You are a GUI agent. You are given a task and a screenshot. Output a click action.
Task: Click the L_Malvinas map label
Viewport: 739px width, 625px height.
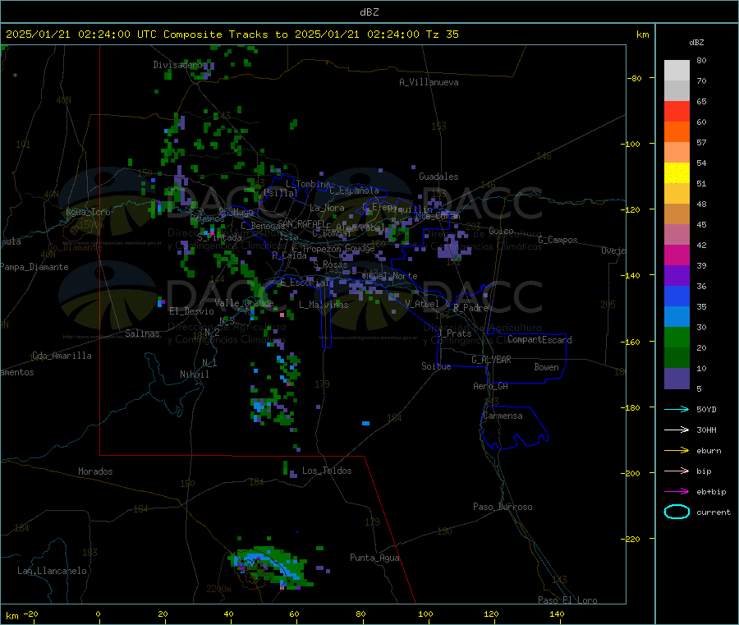coord(324,305)
